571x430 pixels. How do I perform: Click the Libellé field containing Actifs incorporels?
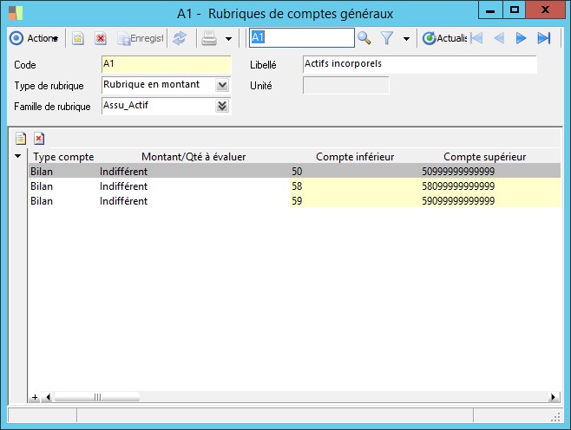point(419,64)
